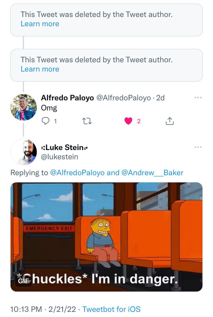Click @AlfredoPaloyo in the Replying to line
The image size is (213, 317).
77,173
